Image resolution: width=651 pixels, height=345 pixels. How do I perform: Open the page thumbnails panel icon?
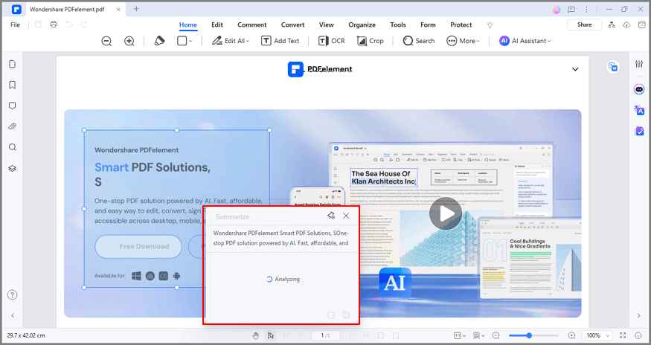tap(13, 64)
